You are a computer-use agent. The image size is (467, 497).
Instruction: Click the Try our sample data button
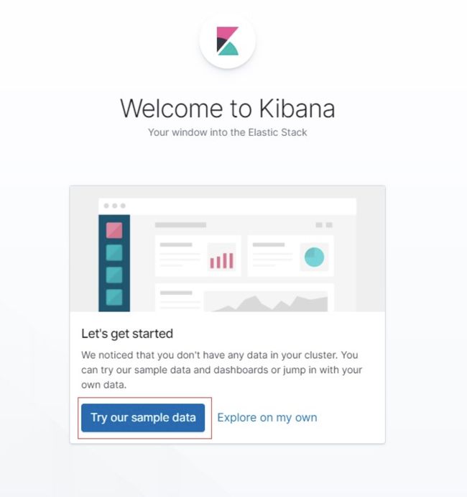[x=143, y=417]
